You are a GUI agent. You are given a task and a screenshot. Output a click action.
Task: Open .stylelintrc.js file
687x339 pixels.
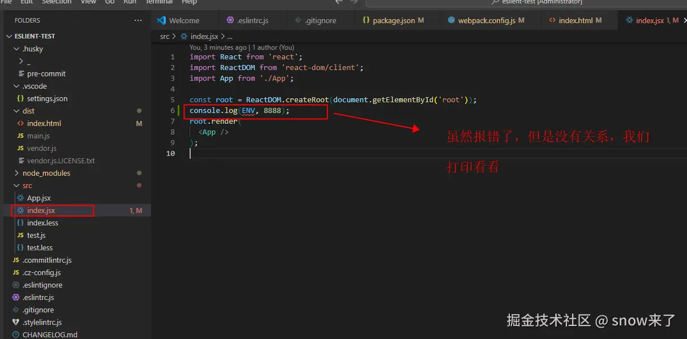coord(42,322)
